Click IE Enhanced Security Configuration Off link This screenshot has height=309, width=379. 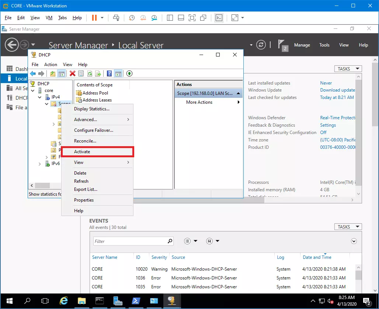[x=323, y=133]
